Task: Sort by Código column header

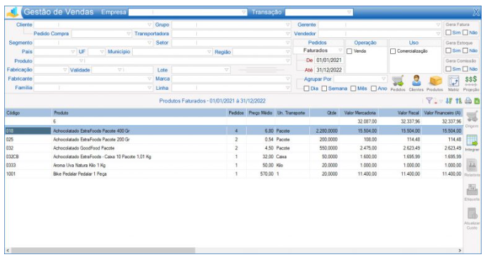Action: coord(28,112)
